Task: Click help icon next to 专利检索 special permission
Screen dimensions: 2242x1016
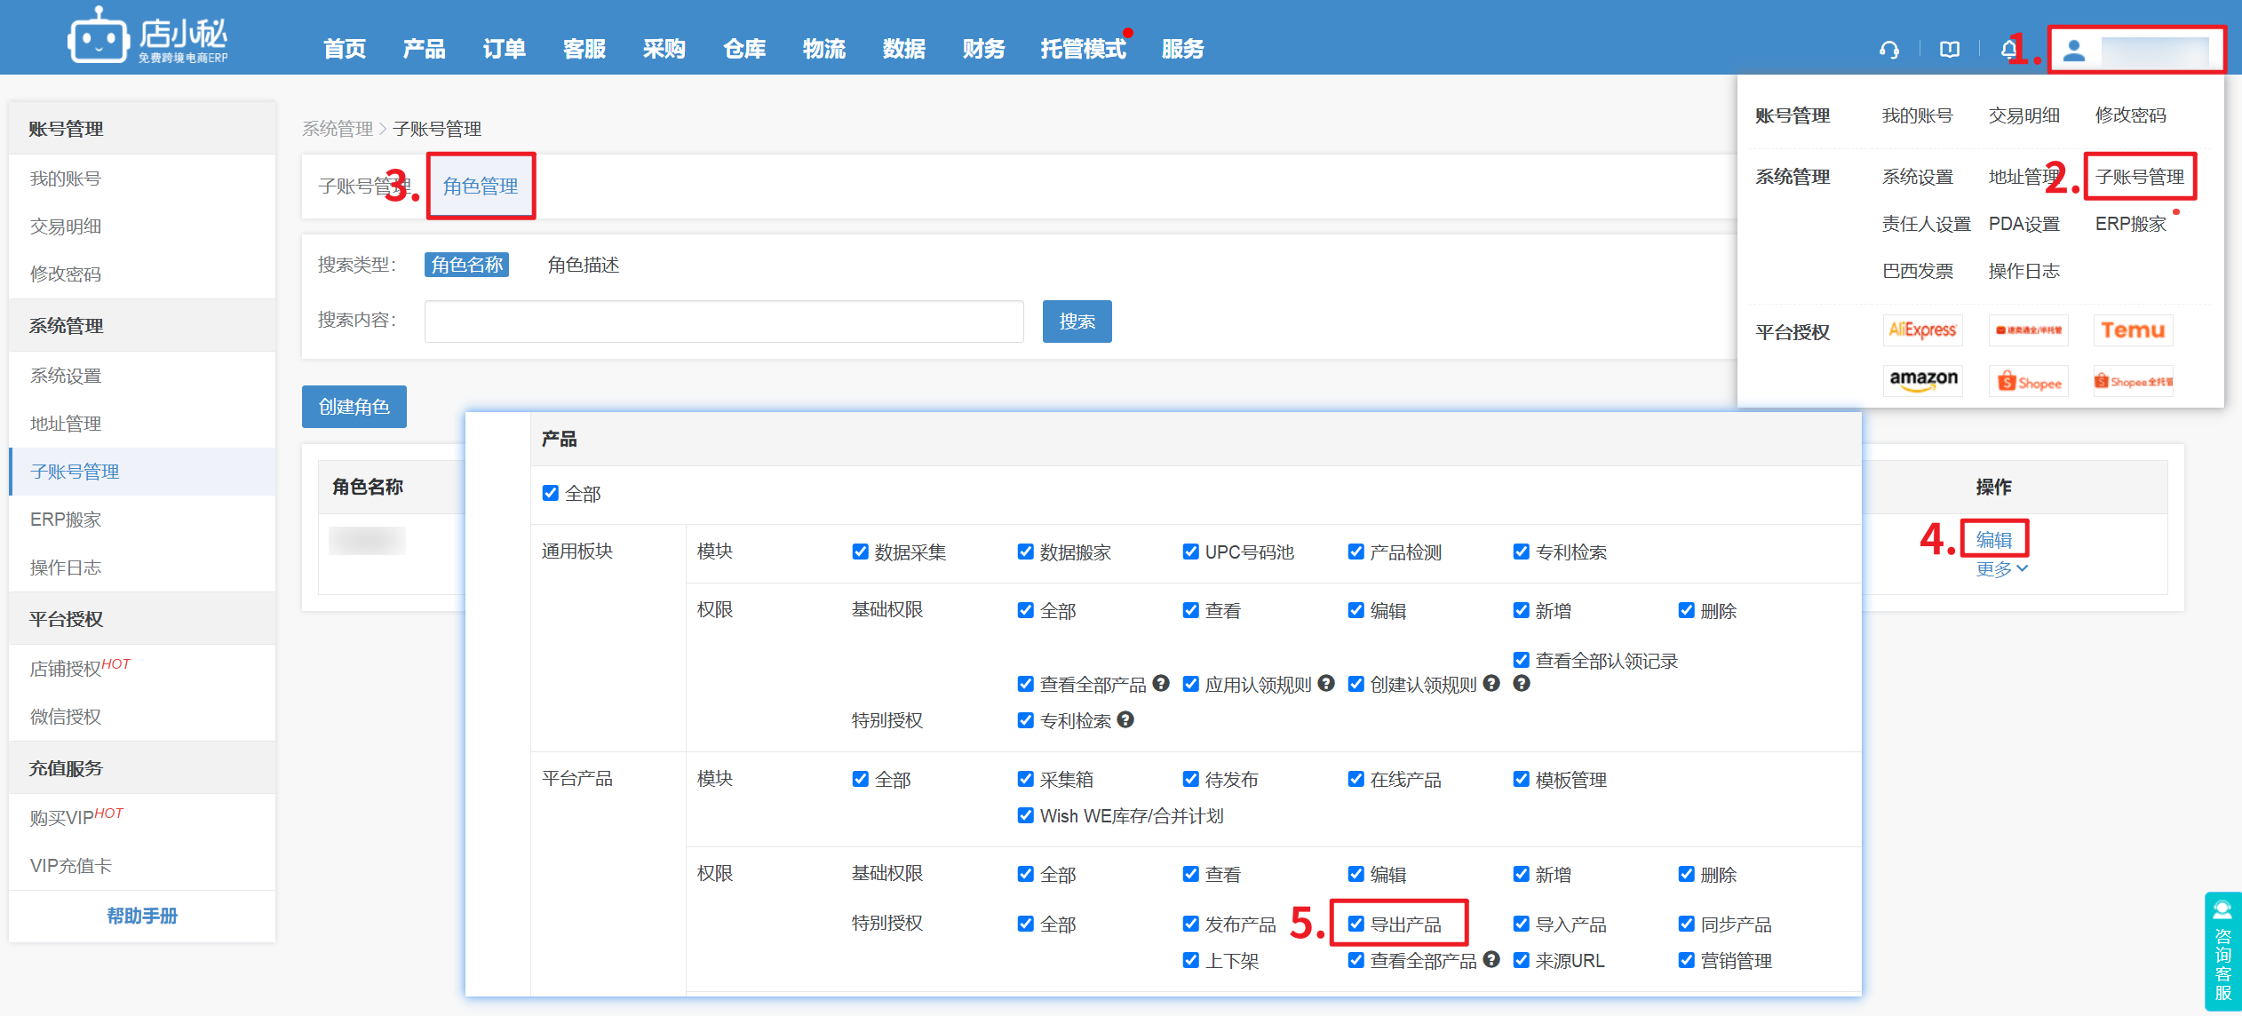Action: coord(1125,719)
